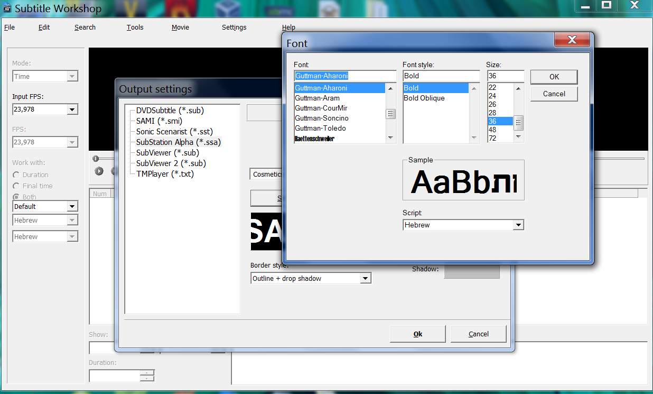Cancel the Output settings dialog

479,334
